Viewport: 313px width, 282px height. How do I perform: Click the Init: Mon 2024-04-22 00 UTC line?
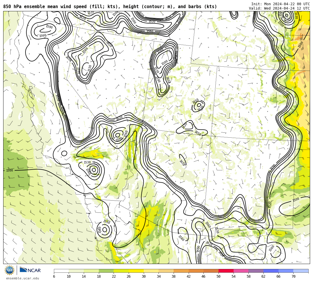pyautogui.click(x=281, y=4)
